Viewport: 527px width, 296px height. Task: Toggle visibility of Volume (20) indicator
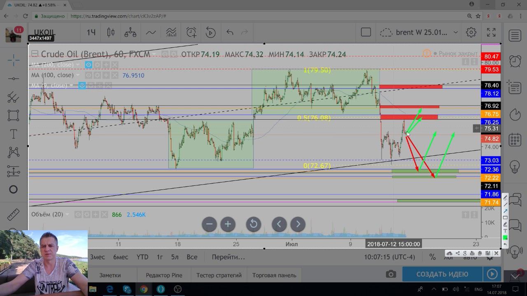78,215
